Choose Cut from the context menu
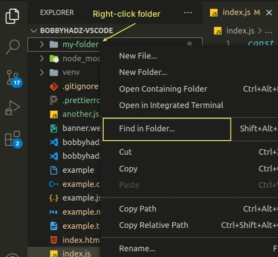 pyautogui.click(x=125, y=152)
